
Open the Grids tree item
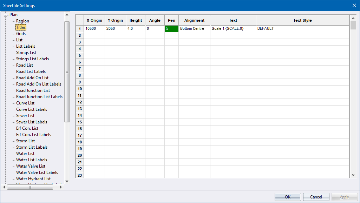[x=21, y=34]
